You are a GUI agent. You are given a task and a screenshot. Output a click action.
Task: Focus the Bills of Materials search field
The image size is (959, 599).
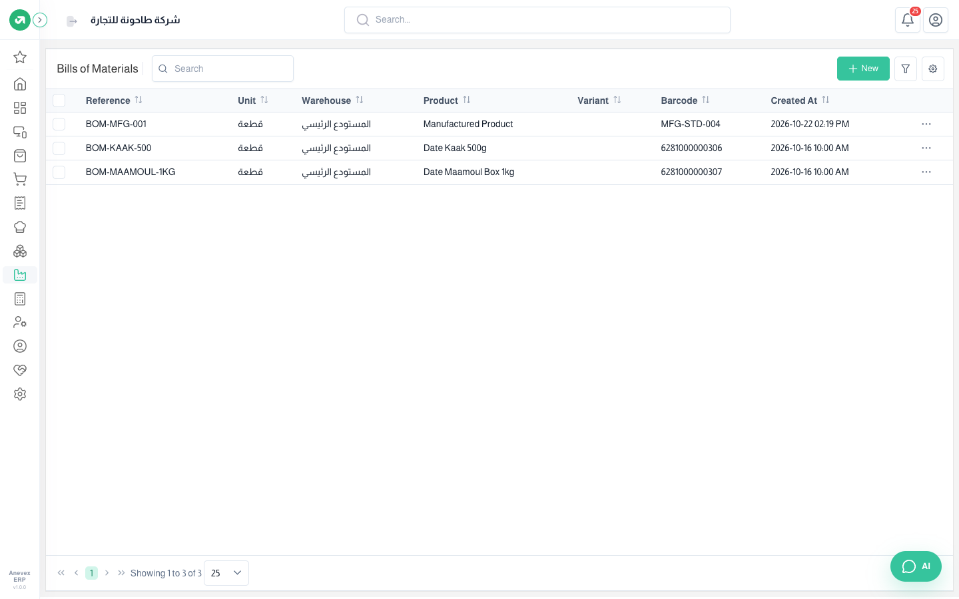tap(222, 69)
